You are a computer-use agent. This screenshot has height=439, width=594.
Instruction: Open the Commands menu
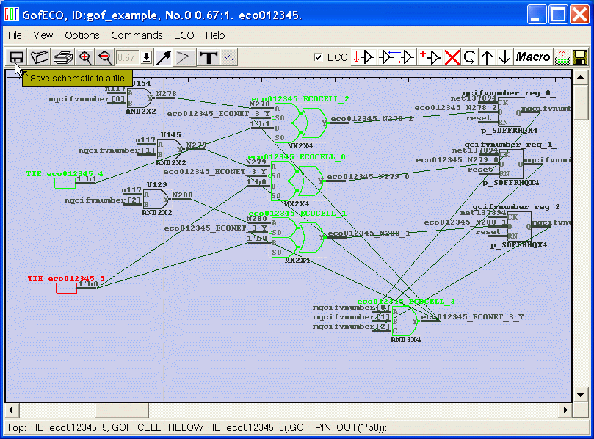137,35
